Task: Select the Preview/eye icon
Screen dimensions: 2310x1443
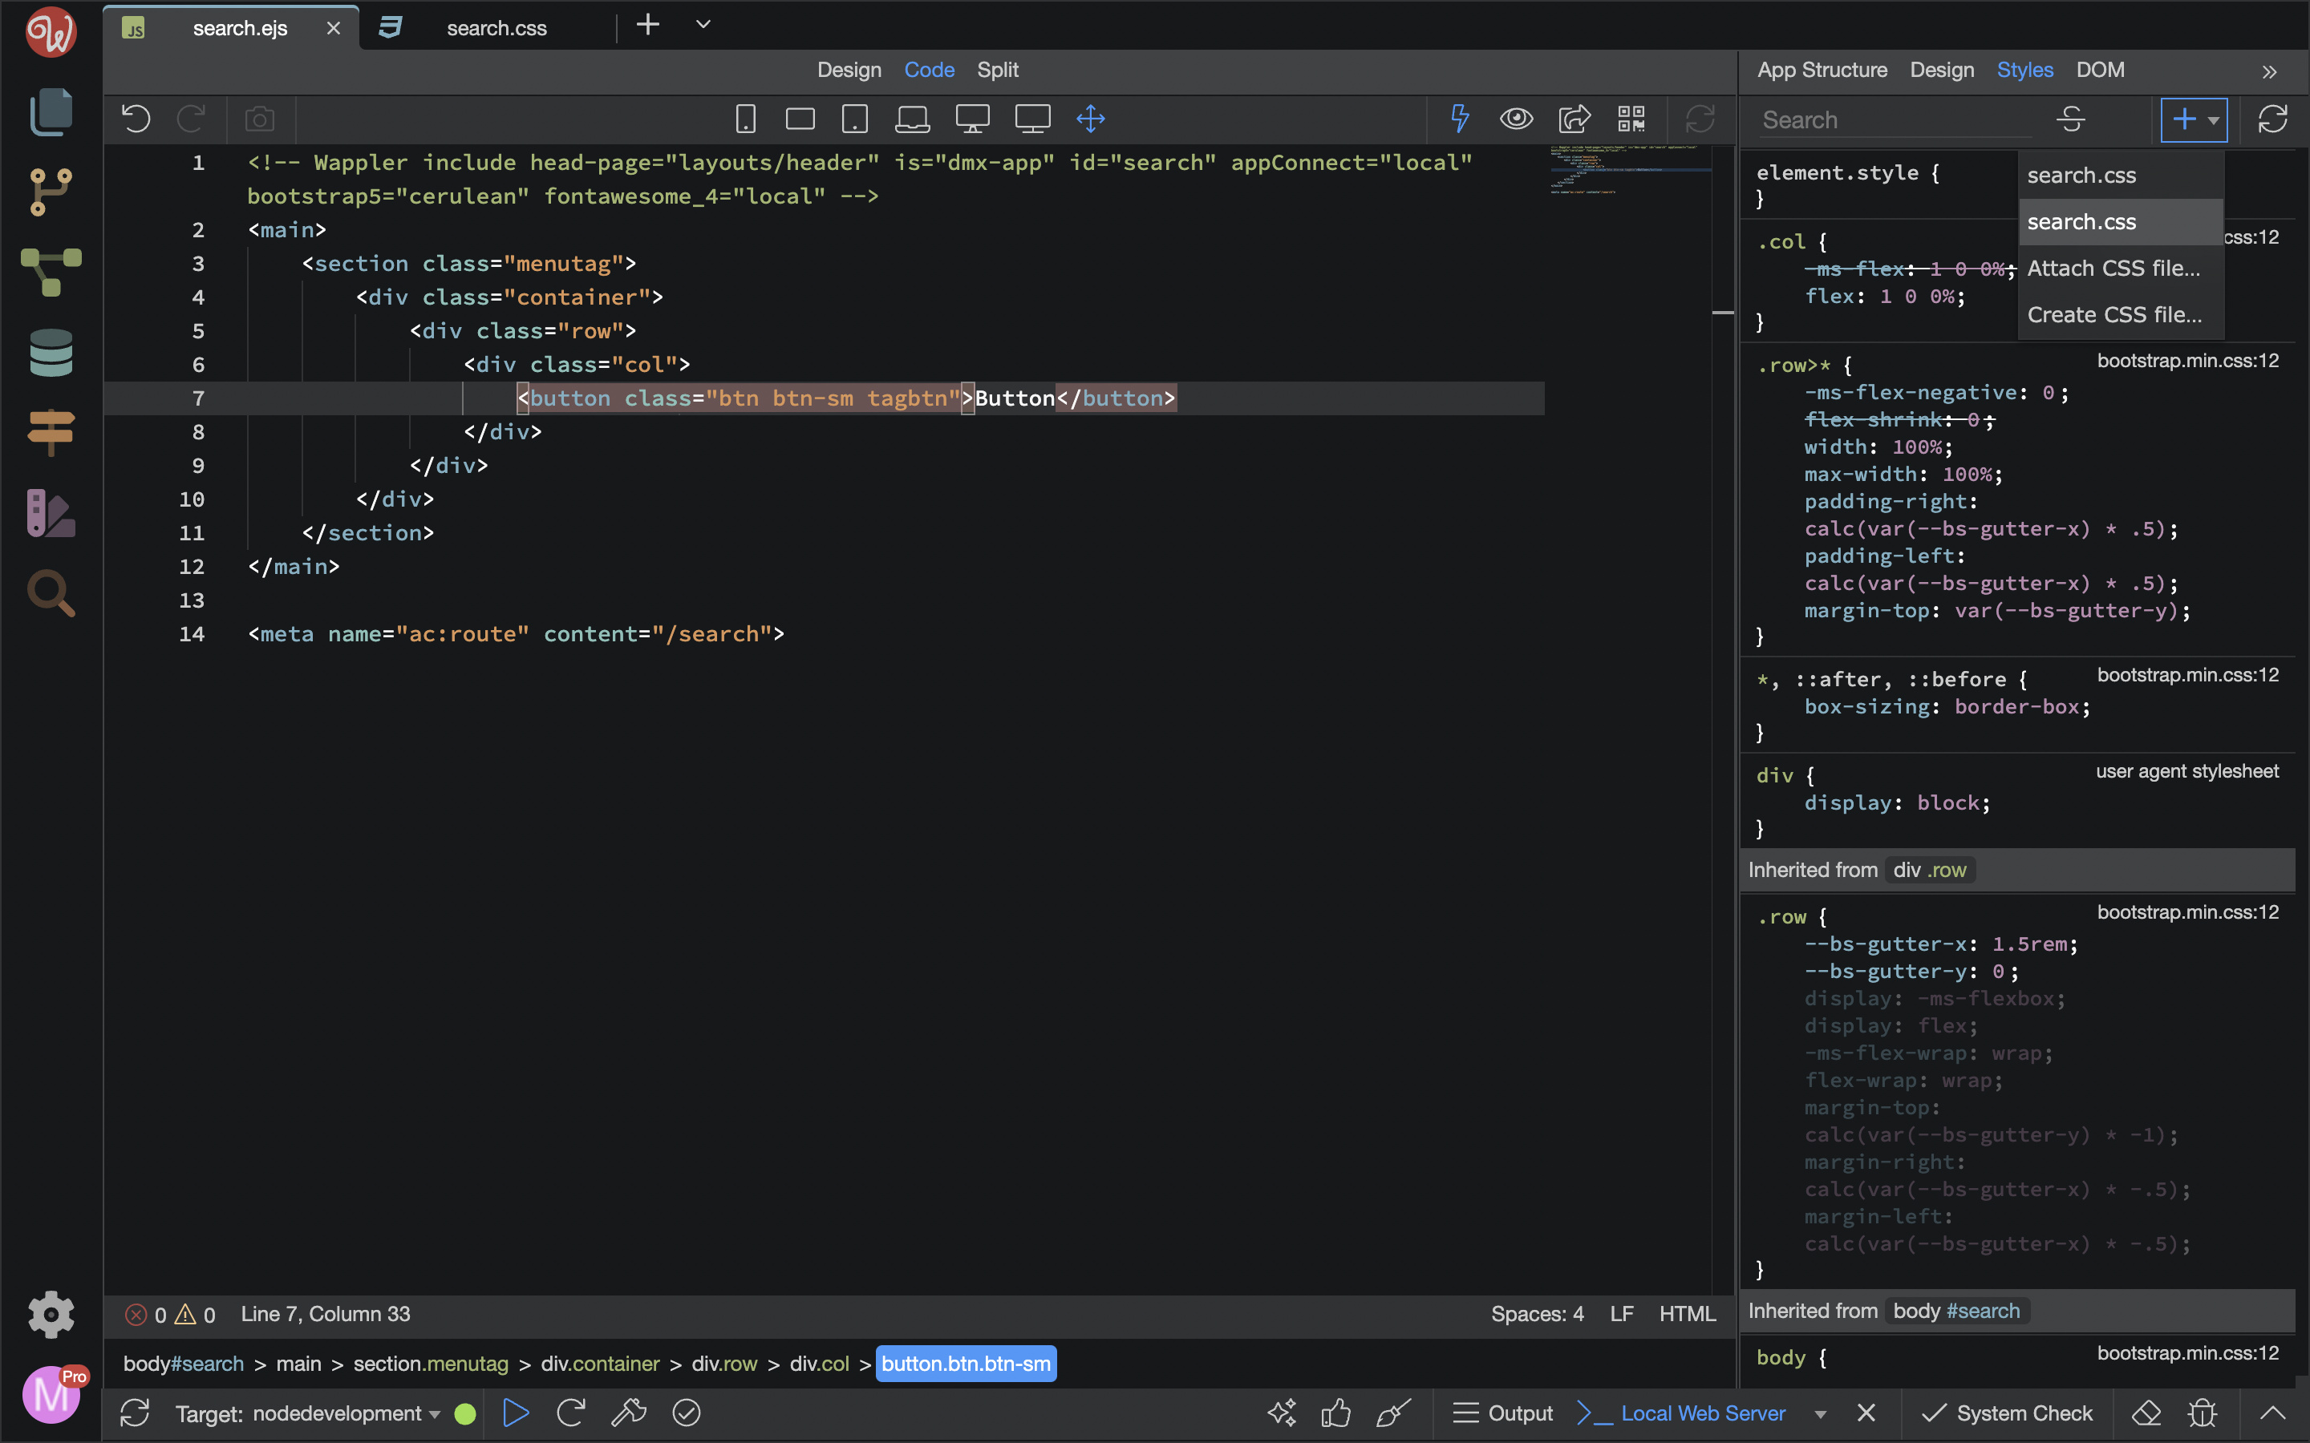Action: 1514,118
